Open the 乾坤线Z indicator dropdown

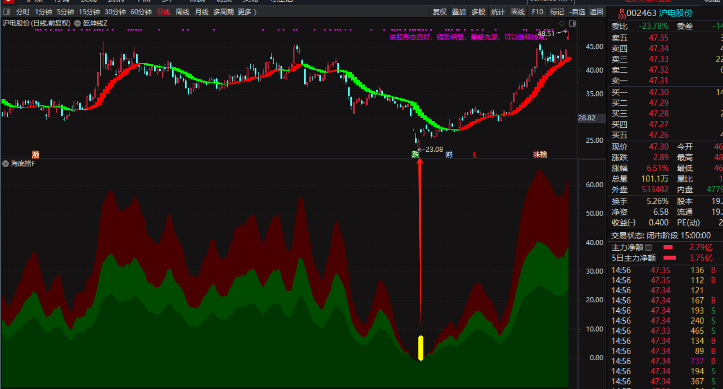tap(78, 23)
